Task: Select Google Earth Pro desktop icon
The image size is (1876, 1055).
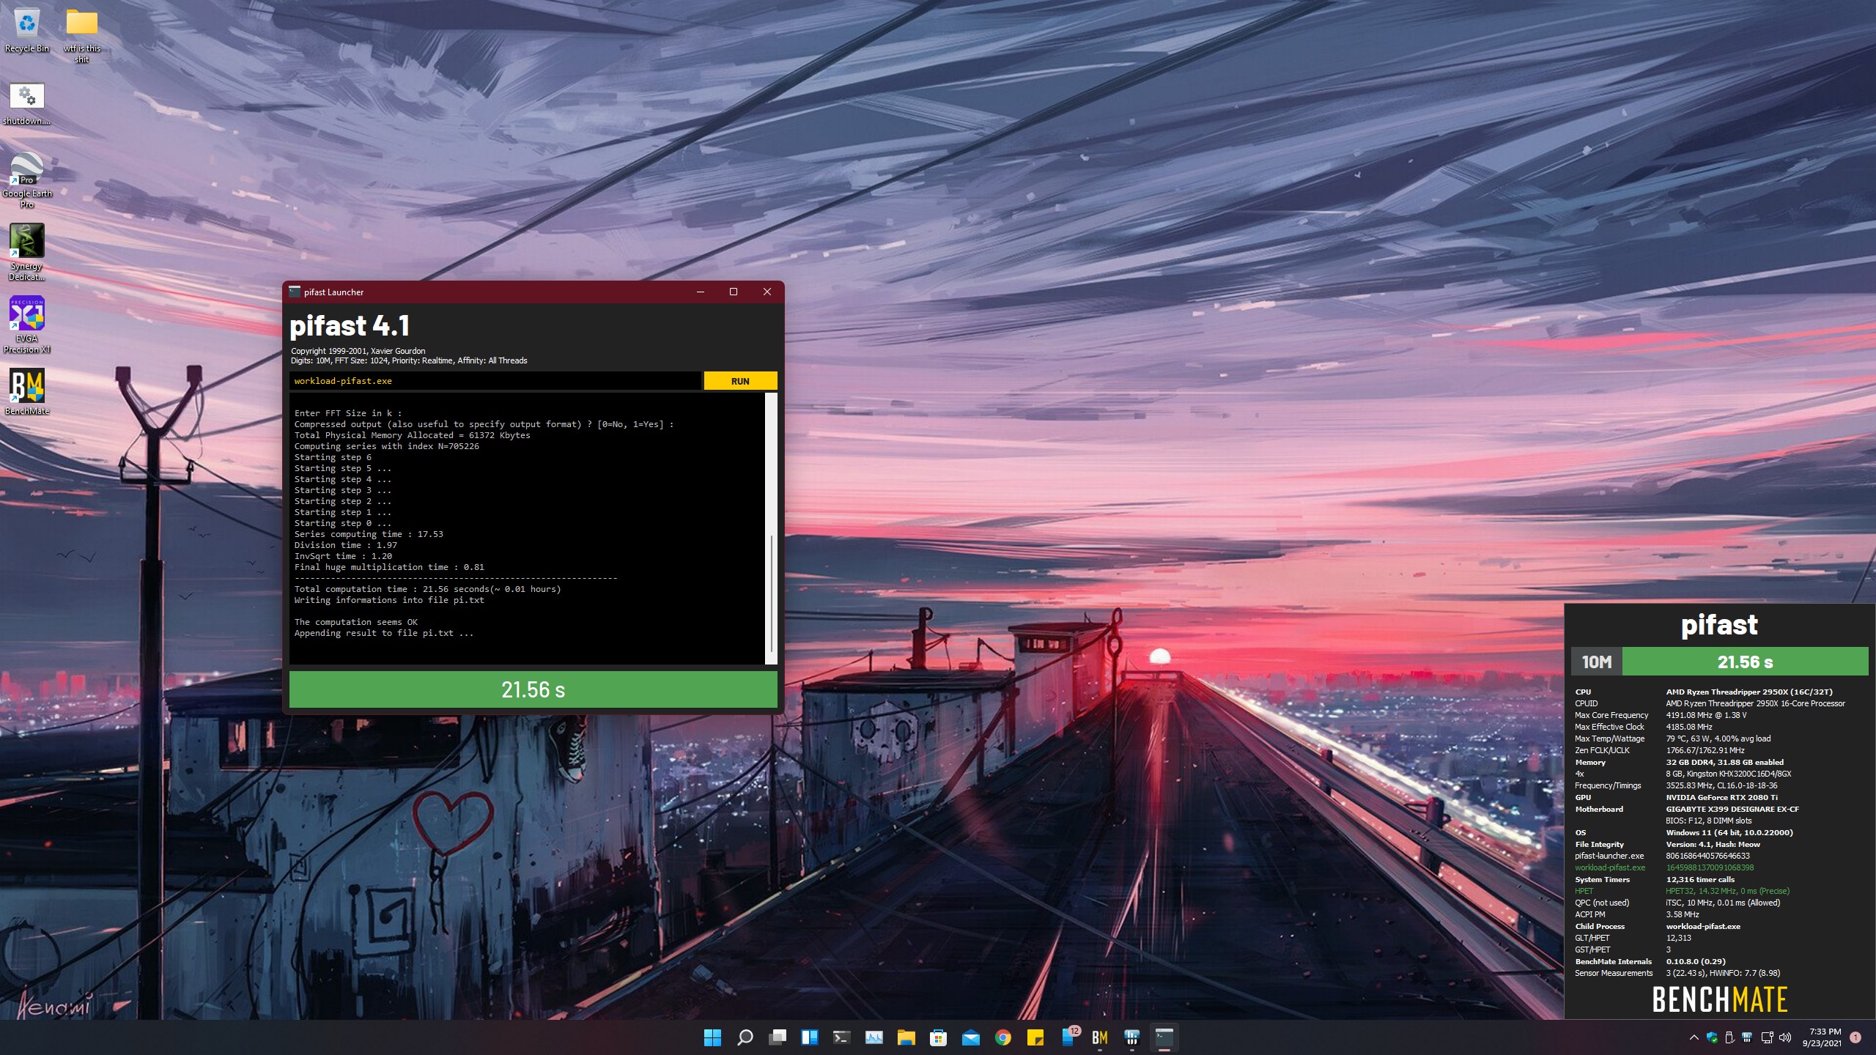Action: pos(27,180)
